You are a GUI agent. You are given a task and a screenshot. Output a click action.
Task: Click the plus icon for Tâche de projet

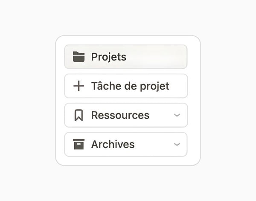point(79,86)
